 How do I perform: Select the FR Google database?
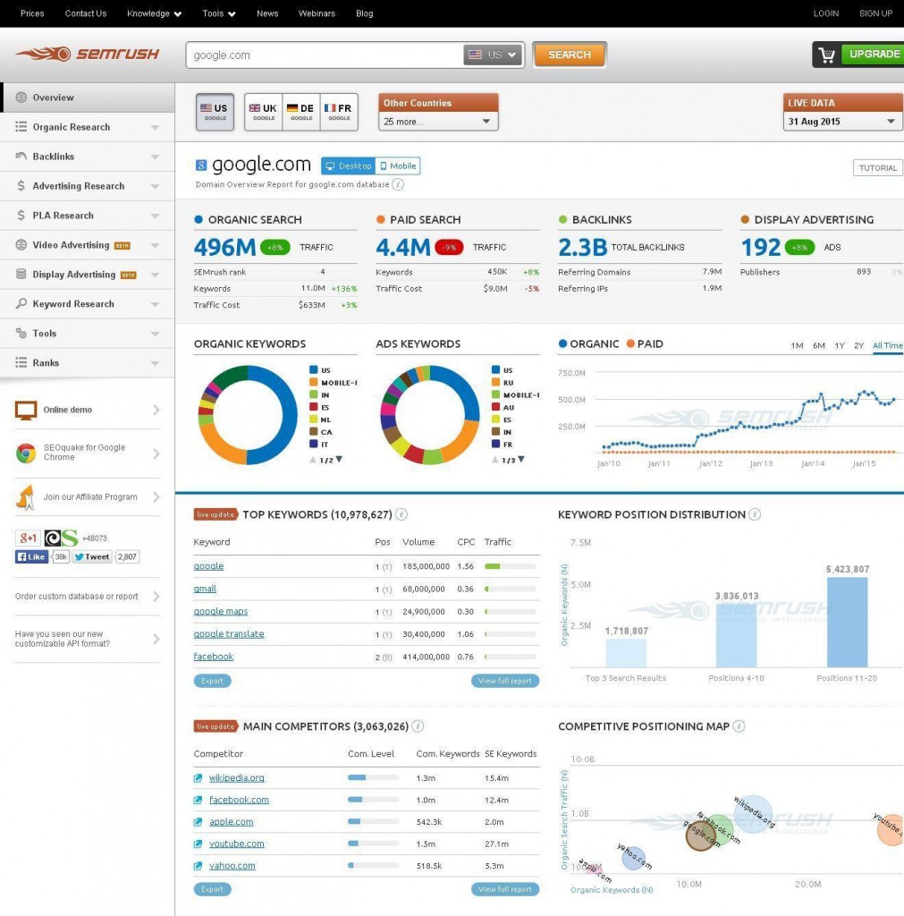tap(339, 112)
